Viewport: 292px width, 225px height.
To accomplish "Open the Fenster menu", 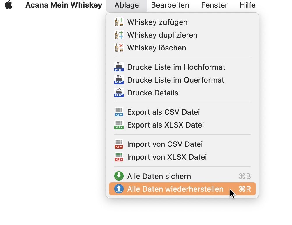I will pos(214,5).
